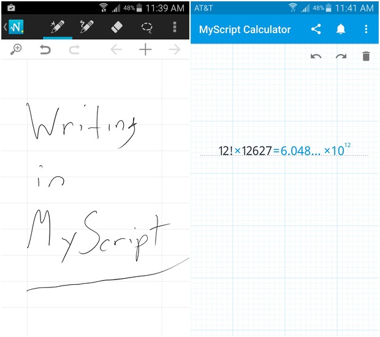Go to previous page arrow
The image size is (380, 337).
click(116, 50)
